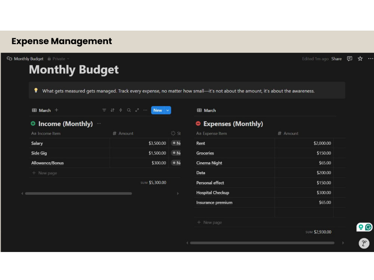The image size is (374, 280).
Task: Click the left arrow of Income scrollbar
Action: pyautogui.click(x=22, y=193)
